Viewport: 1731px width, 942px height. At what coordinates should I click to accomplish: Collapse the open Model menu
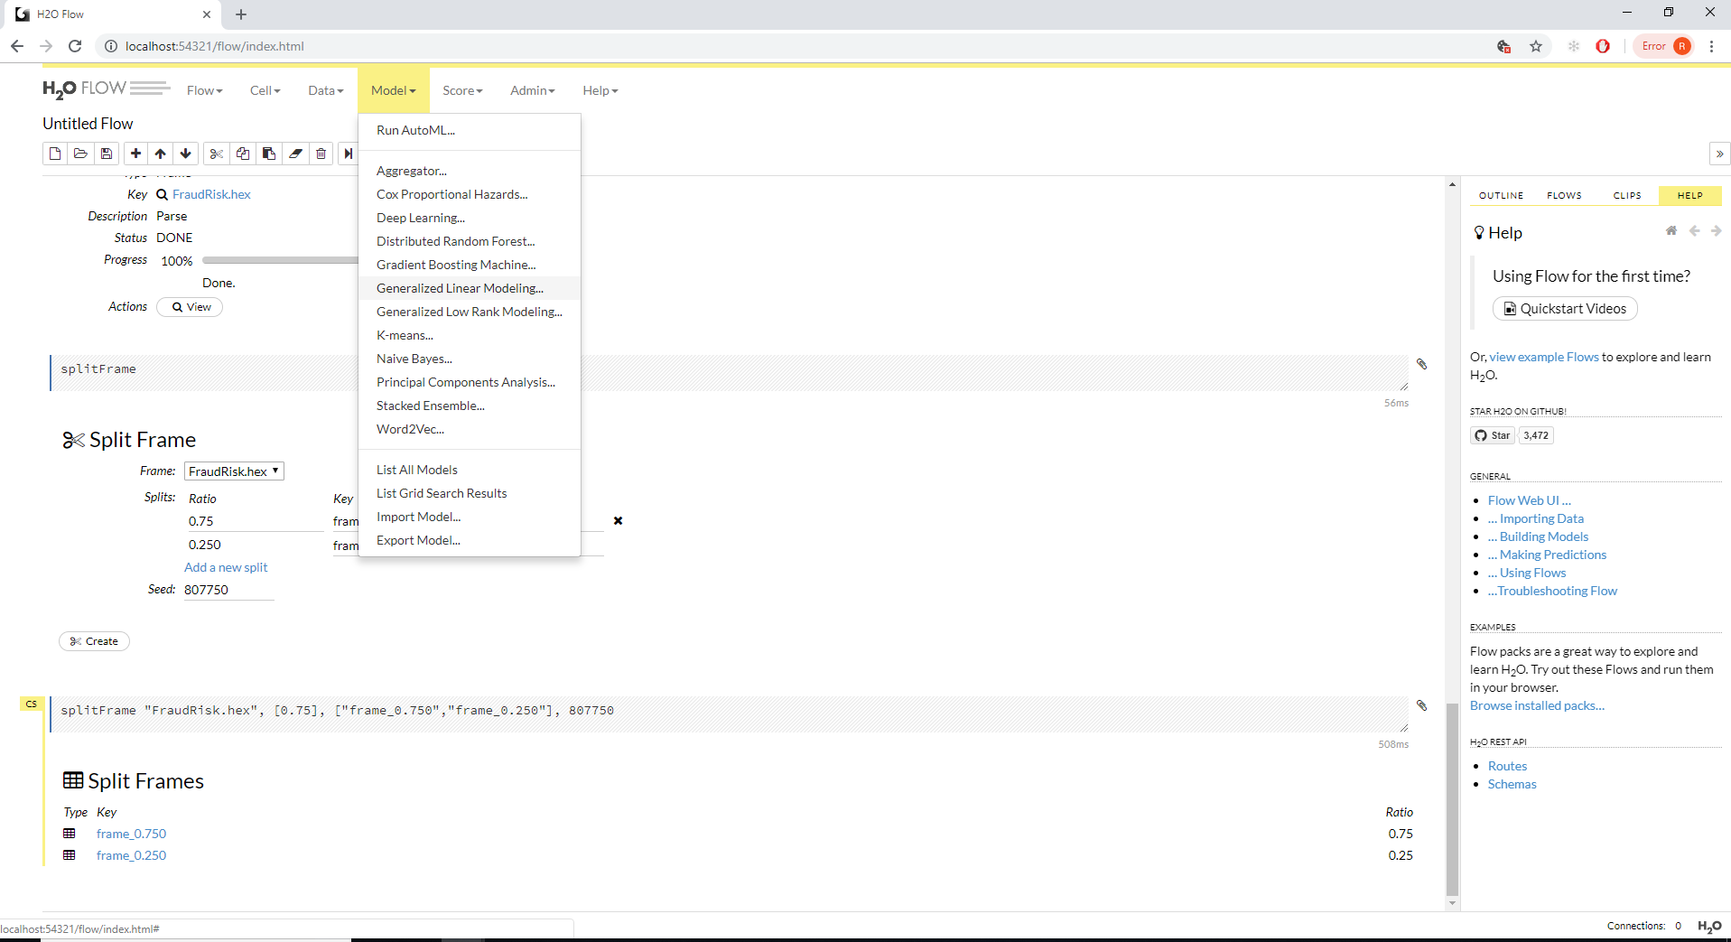394,90
